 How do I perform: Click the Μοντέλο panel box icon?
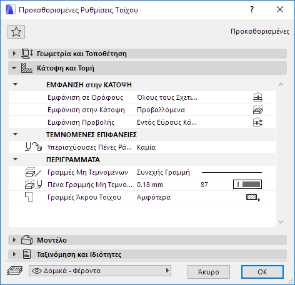click(27, 240)
